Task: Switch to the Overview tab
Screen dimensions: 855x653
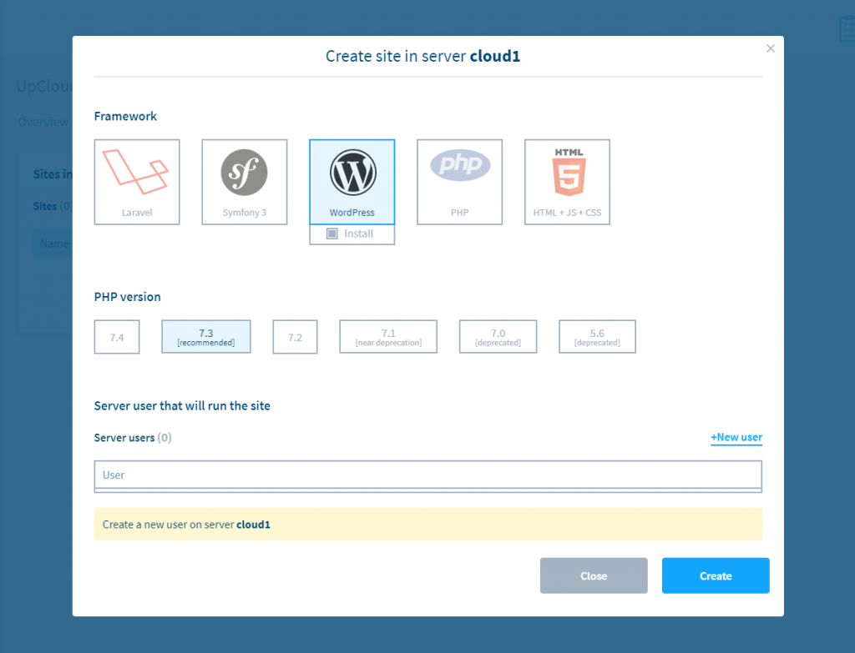Action: (x=43, y=122)
